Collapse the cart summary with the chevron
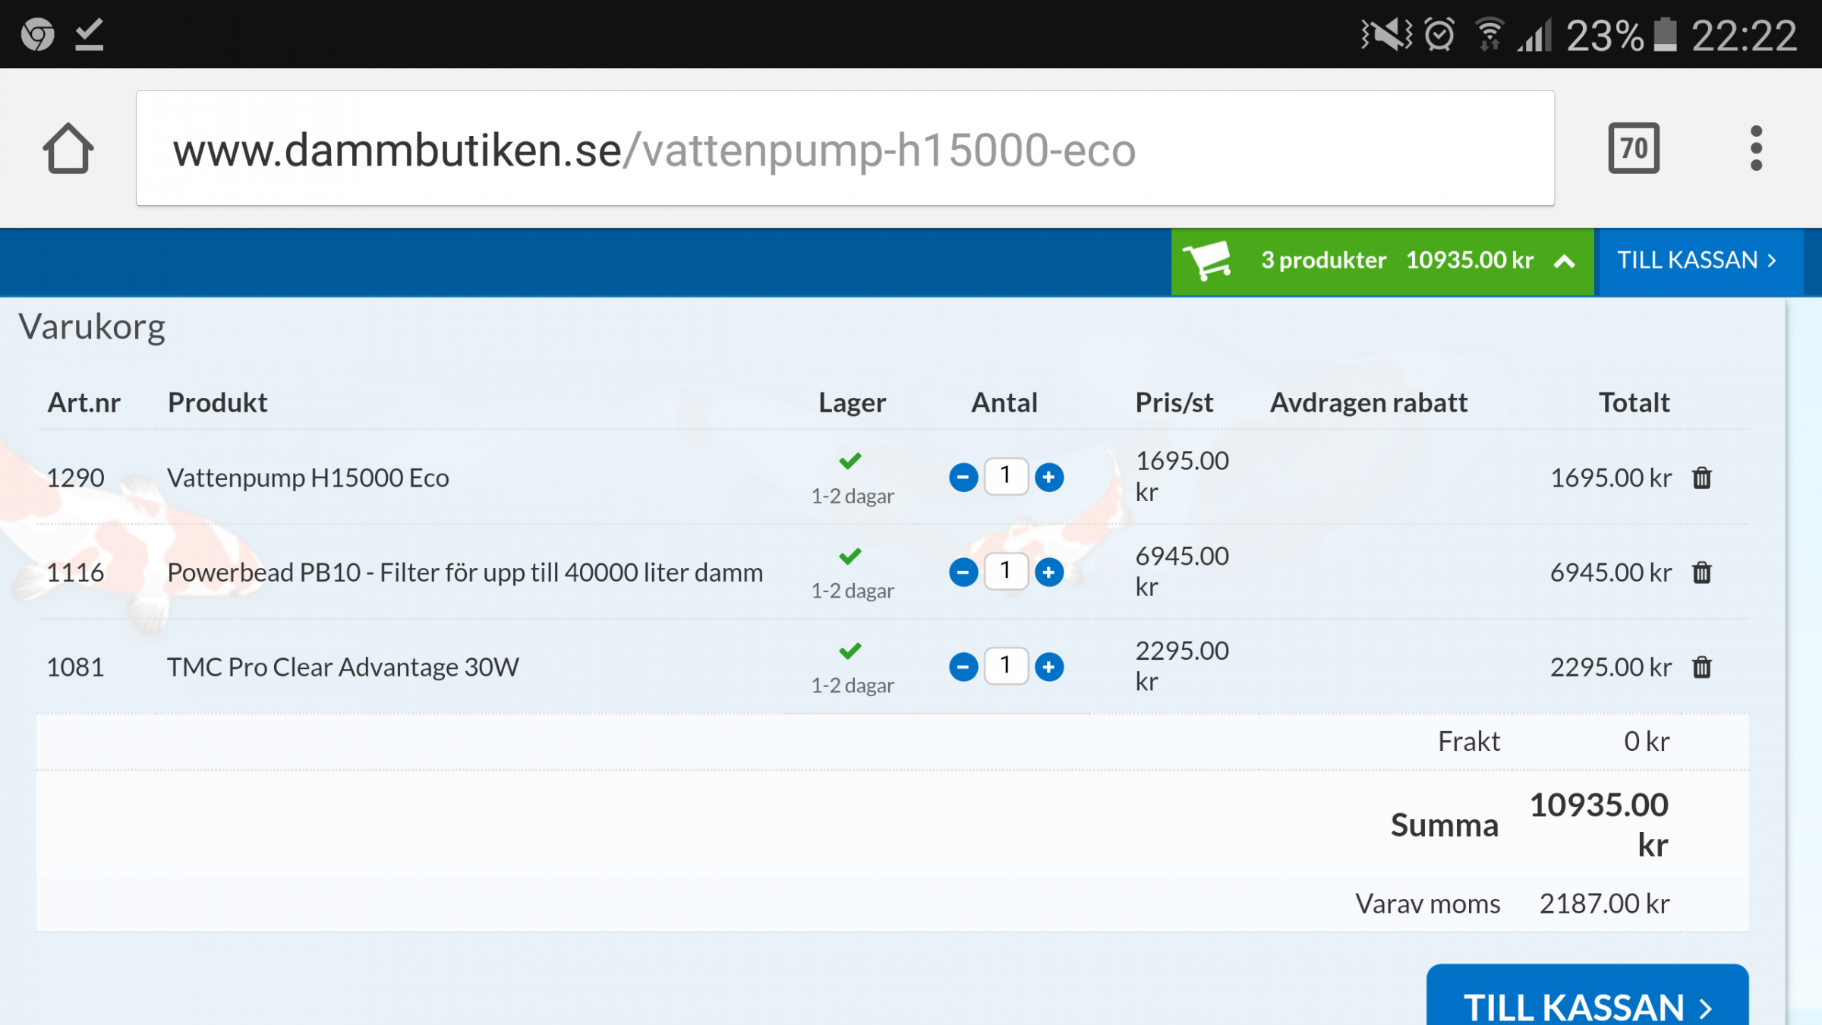 click(x=1565, y=262)
